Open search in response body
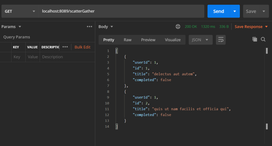Viewport: 272px width, 146px height. tap(263, 39)
